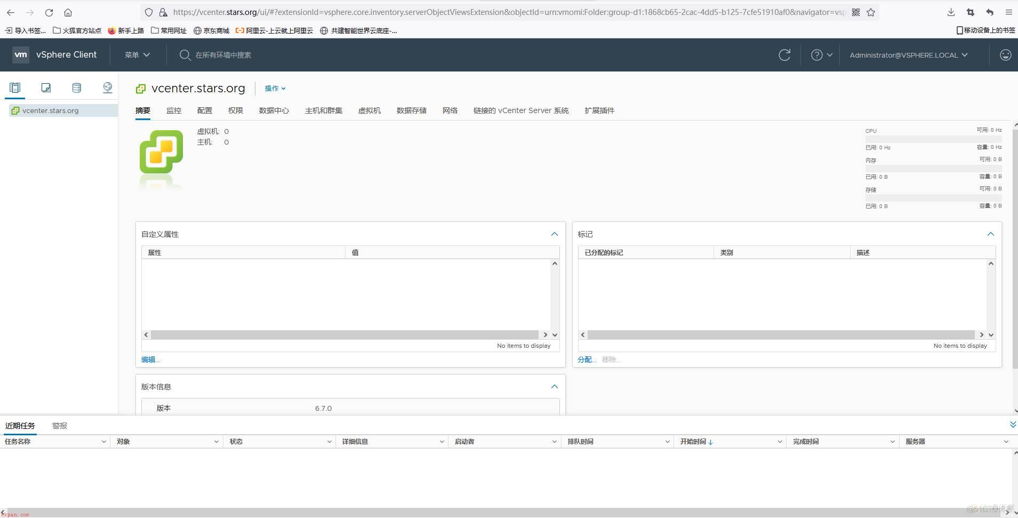Open the Storage inventory icon
1018x518 pixels.
(77, 88)
